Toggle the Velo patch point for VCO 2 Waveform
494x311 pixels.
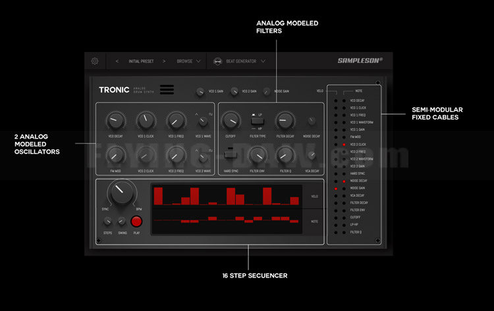335,159
